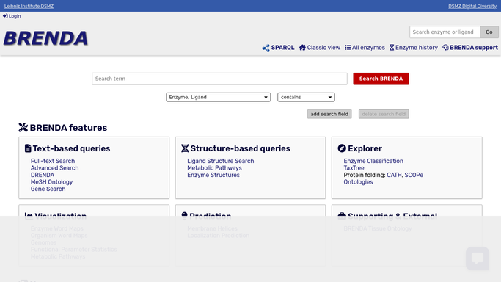This screenshot has width=501, height=282.
Task: Click the Classic view house icon
Action: tap(302, 48)
